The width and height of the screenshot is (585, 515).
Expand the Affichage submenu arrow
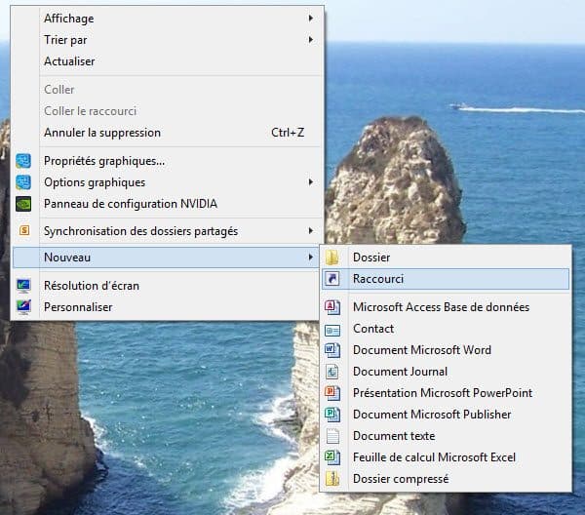tap(311, 19)
